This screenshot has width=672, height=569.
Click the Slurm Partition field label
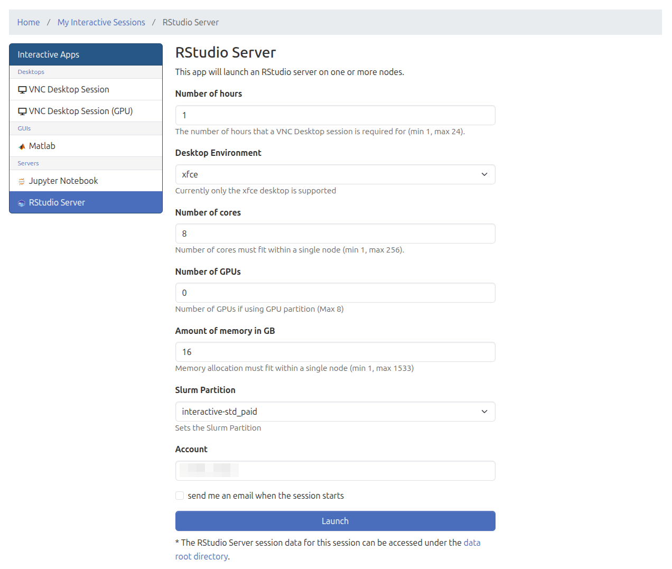(x=206, y=390)
